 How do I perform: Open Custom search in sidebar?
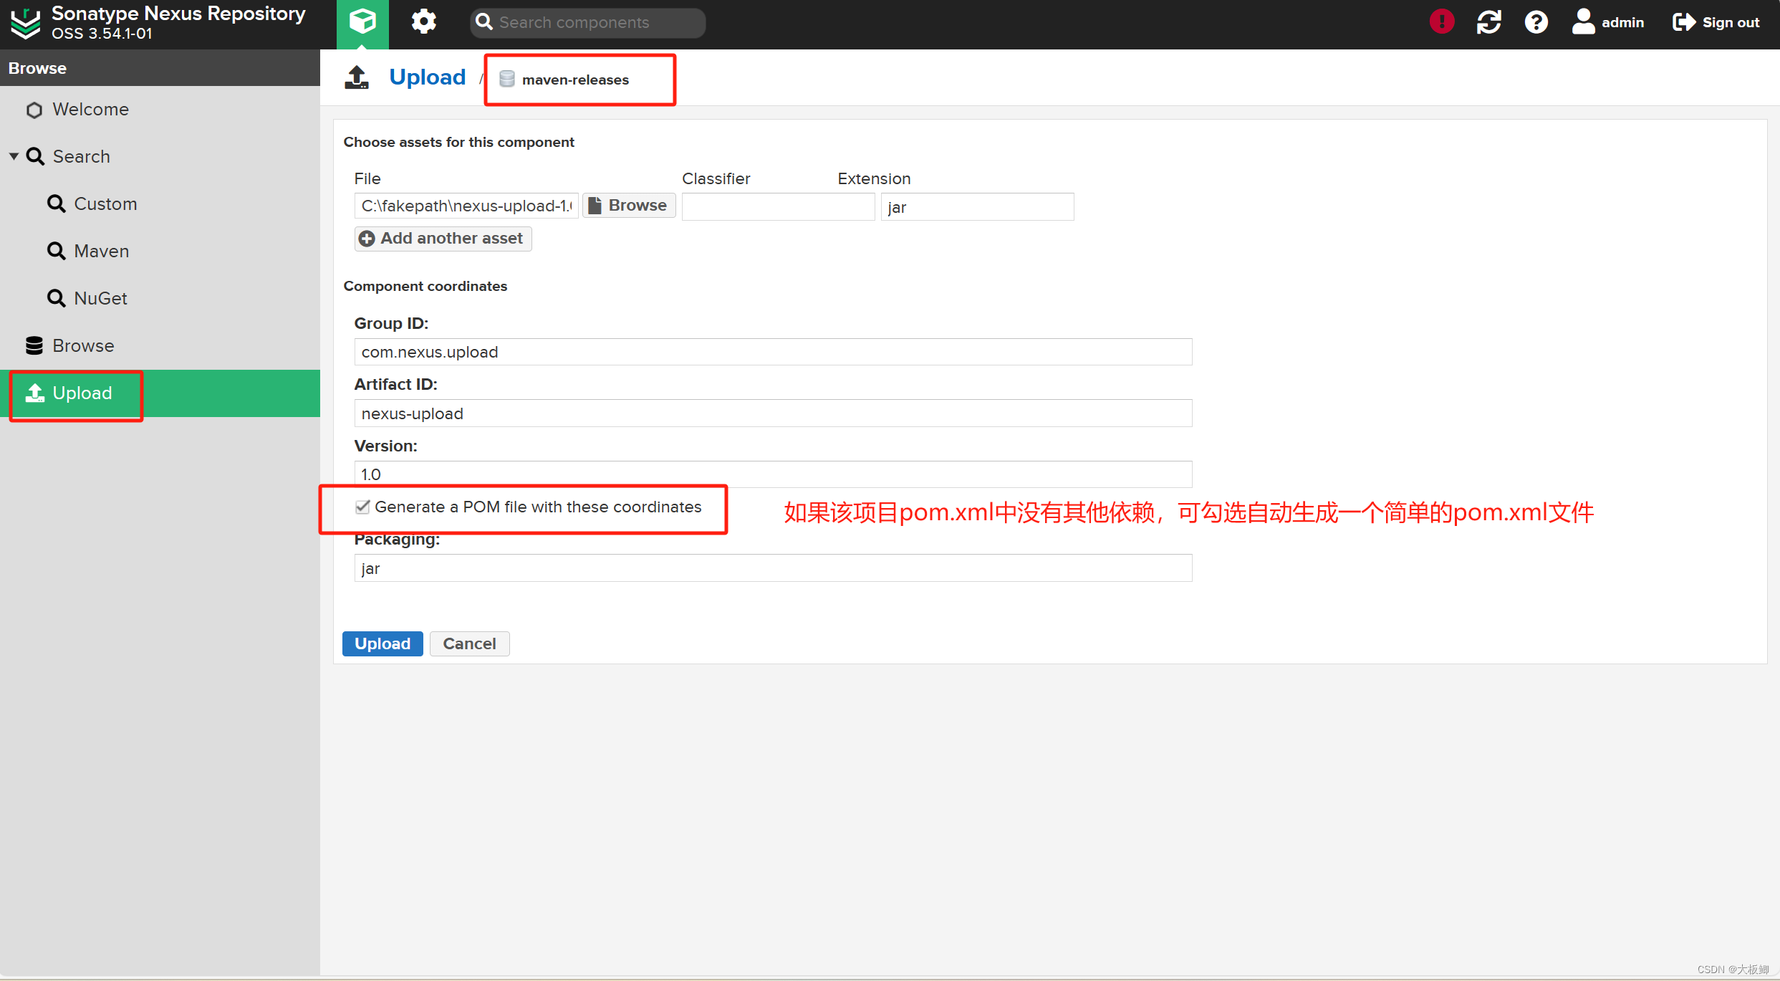pos(160,204)
